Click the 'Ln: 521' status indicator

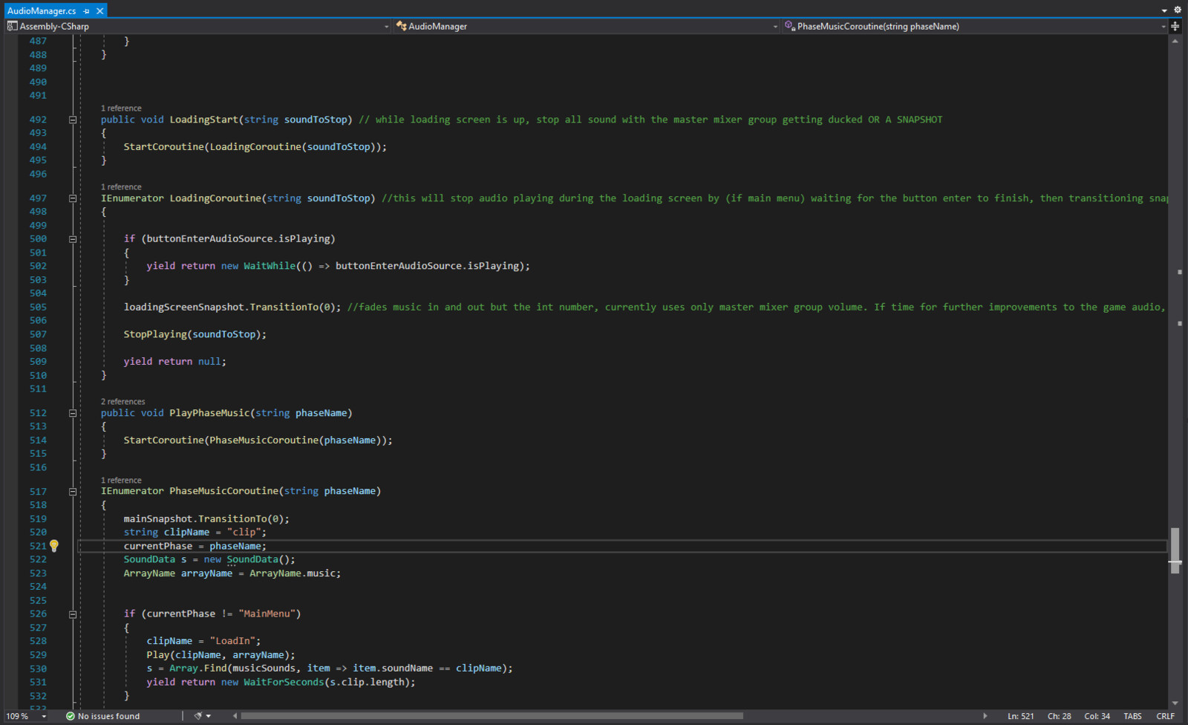point(1020,716)
